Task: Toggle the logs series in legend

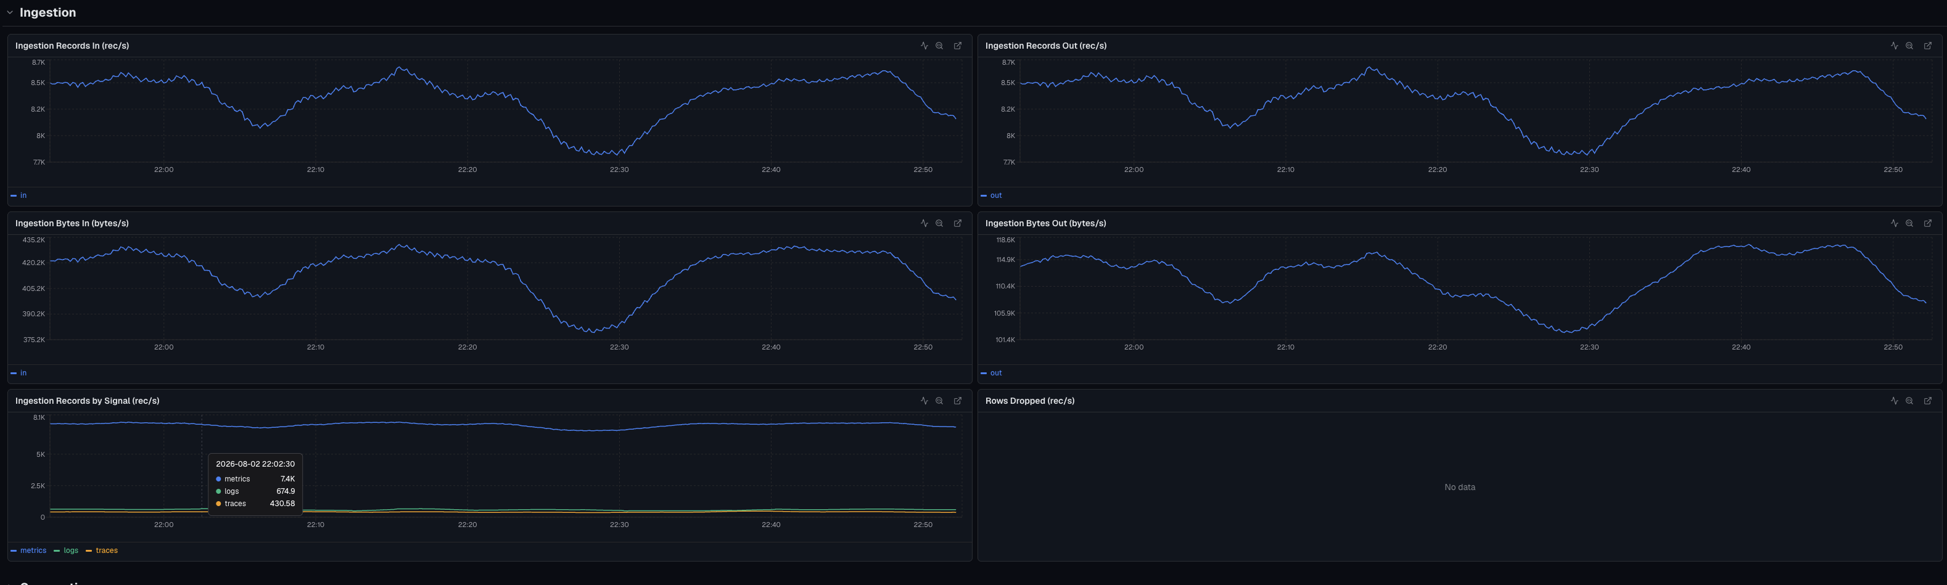Action: [x=67, y=550]
